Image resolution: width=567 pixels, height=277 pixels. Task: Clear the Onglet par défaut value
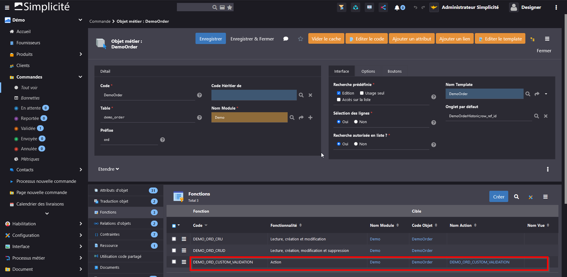tap(546, 116)
